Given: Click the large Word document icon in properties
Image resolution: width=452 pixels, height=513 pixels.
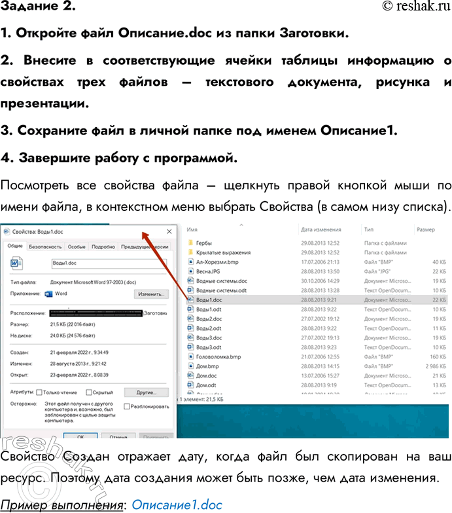Looking at the screenshot, I should coord(16,263).
